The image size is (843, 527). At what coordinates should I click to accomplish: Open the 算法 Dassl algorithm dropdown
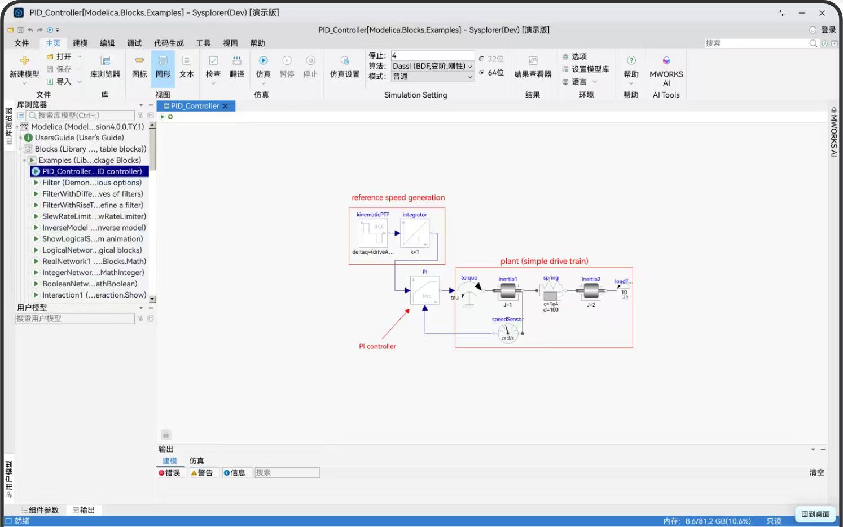(433, 67)
